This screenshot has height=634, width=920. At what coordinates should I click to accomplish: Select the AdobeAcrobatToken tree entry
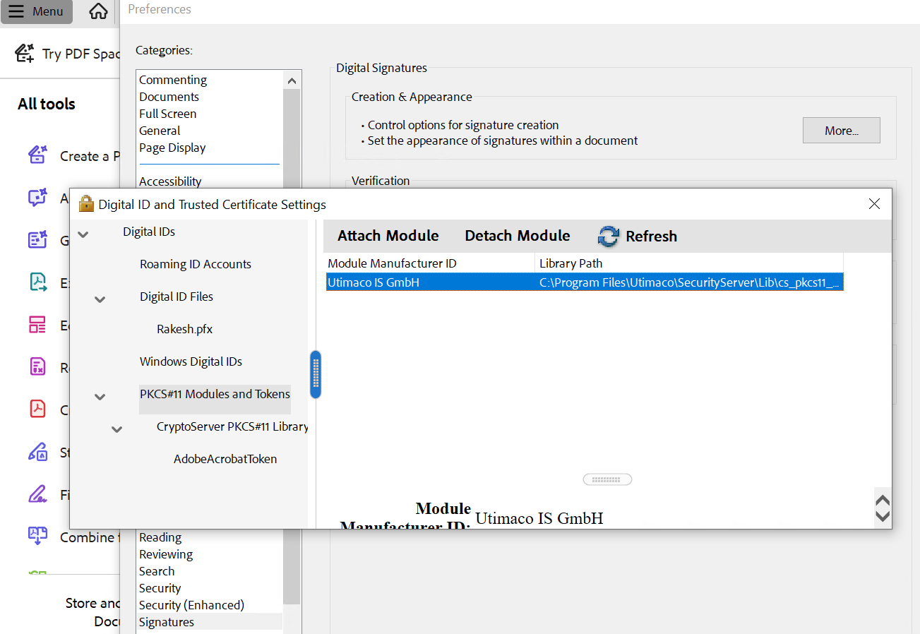tap(225, 459)
